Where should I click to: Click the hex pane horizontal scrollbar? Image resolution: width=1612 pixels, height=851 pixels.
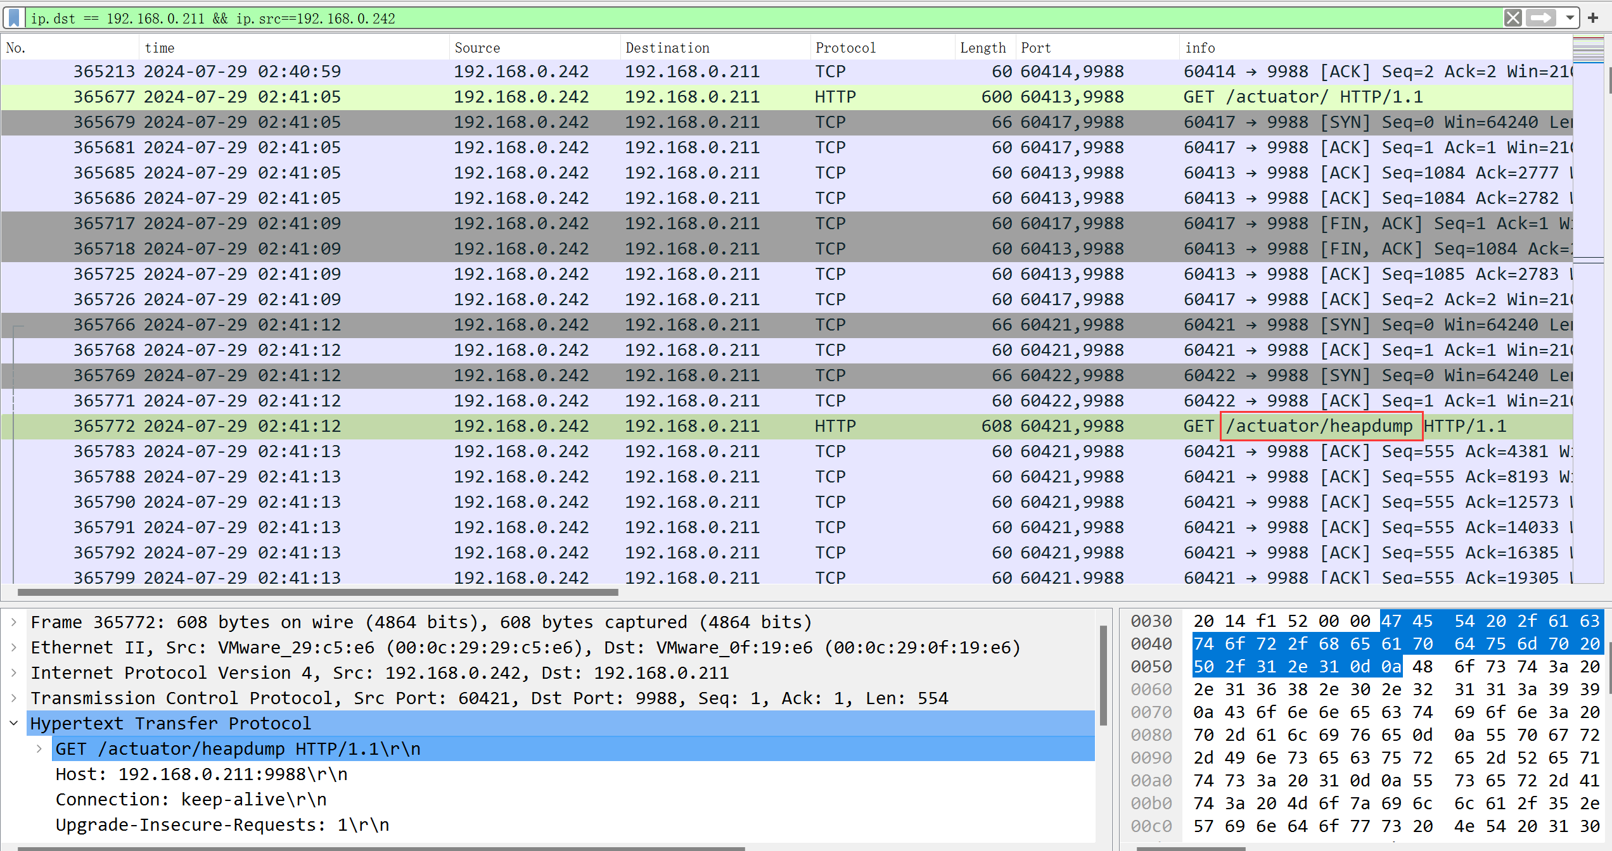[x=1191, y=848]
